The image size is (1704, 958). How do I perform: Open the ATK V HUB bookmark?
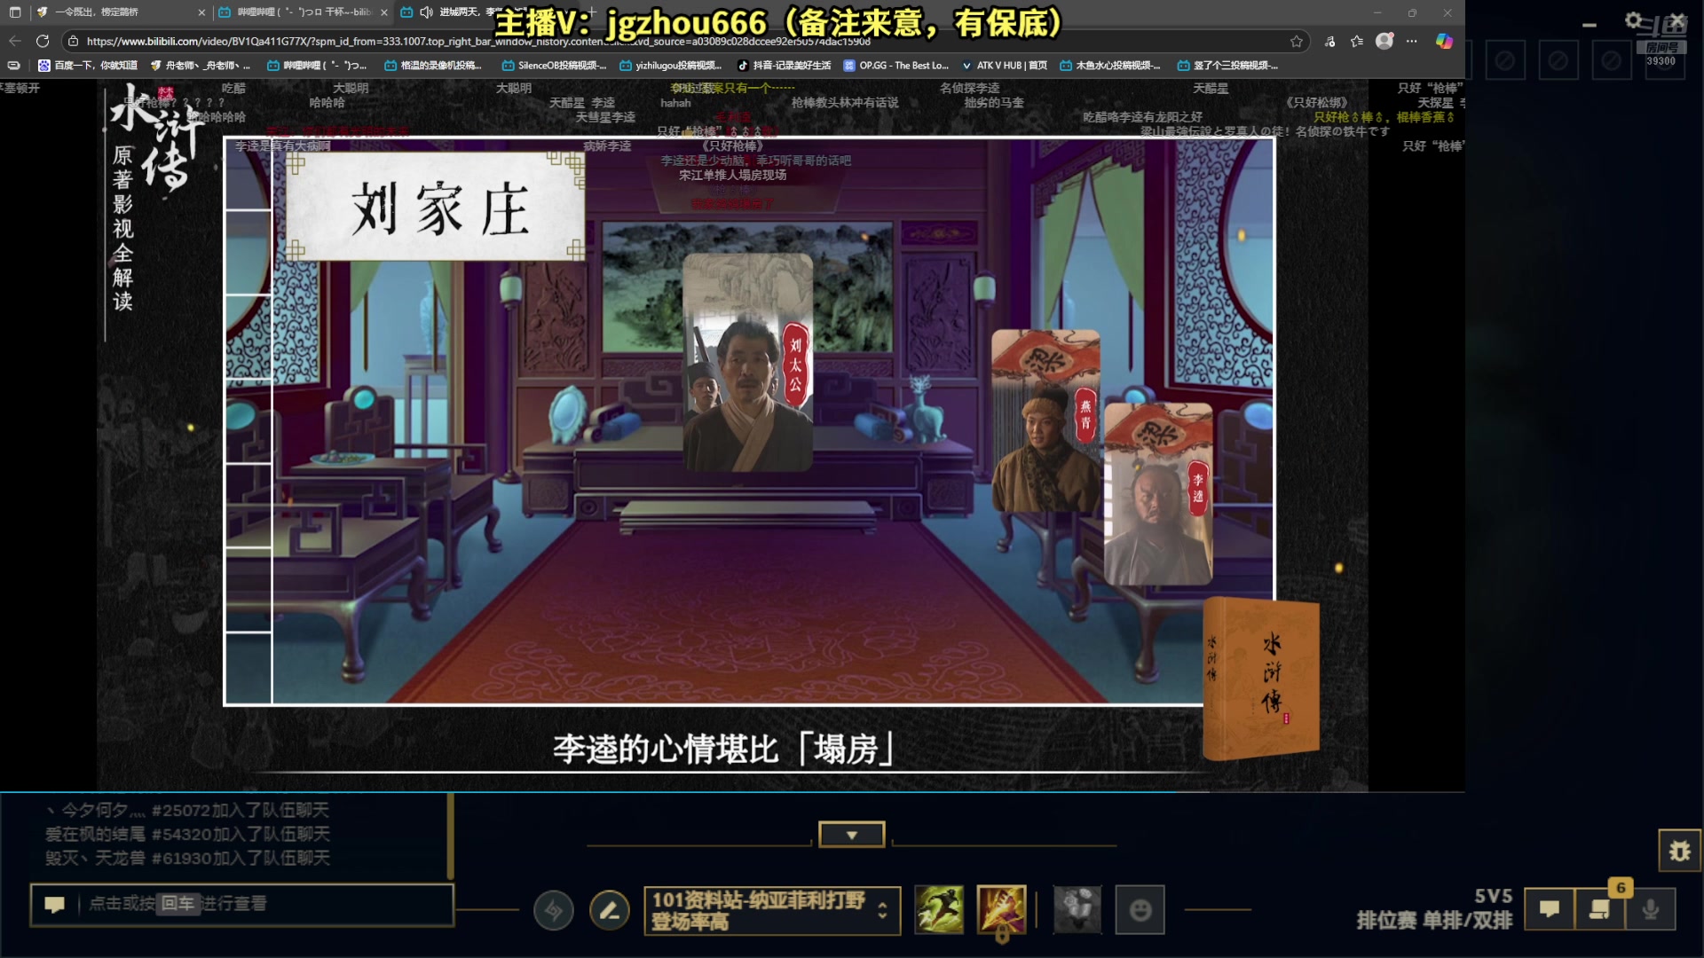point(1005,65)
